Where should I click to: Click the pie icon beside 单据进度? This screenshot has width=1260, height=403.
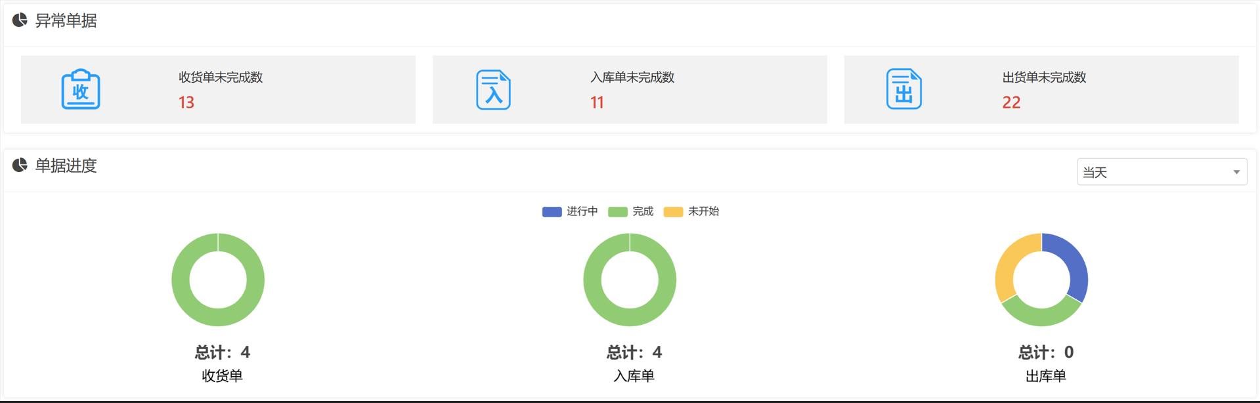pos(20,165)
